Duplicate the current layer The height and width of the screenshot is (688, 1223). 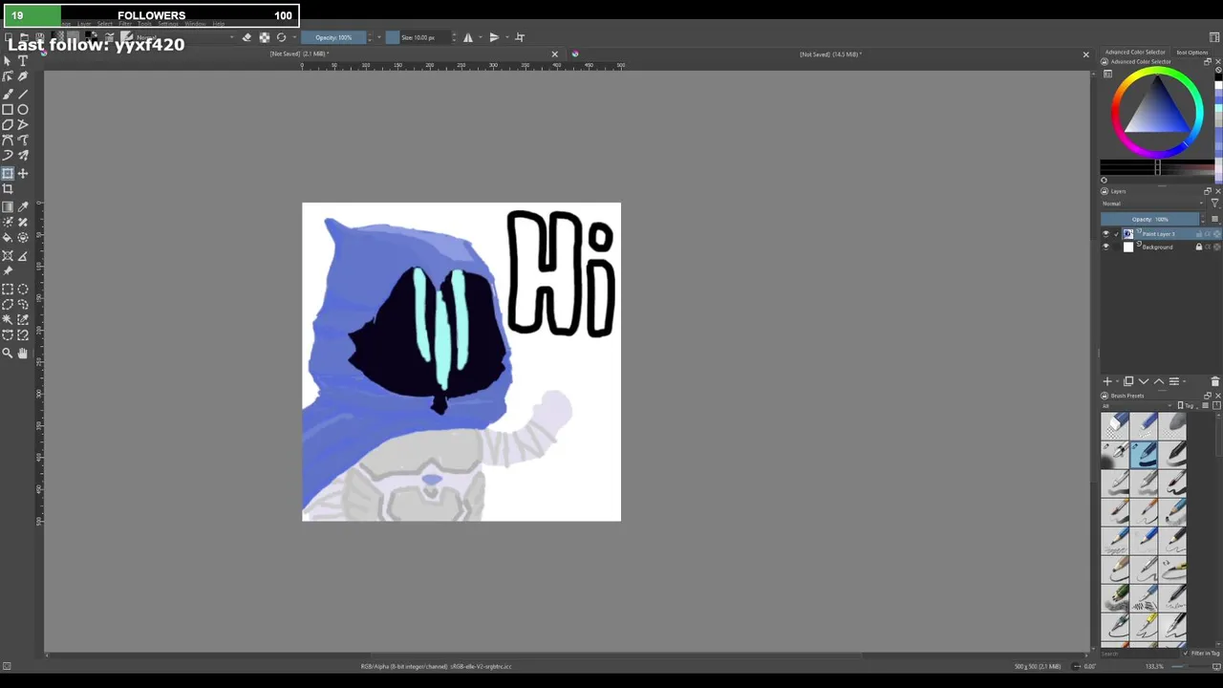pyautogui.click(x=1128, y=381)
